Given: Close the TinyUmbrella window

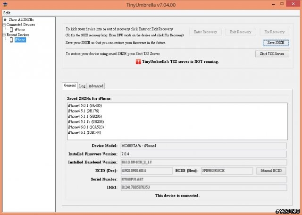Looking at the screenshot, I should 293,4.
